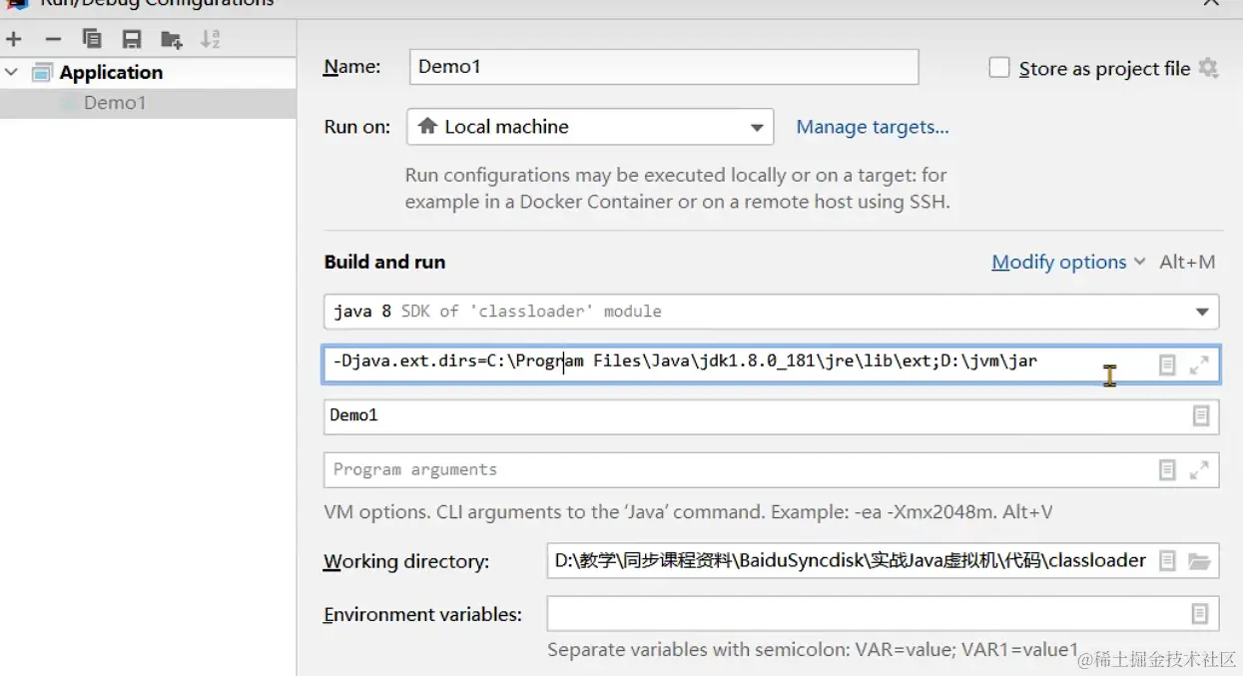
Task: Select the Demo1 configuration in the tree
Action: point(115,103)
